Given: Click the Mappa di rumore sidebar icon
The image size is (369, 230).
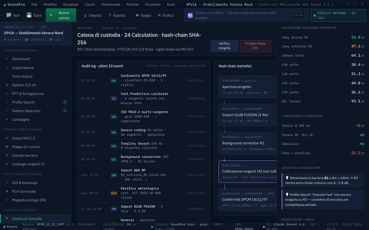Looking at the screenshot, I should pyautogui.click(x=7, y=147).
